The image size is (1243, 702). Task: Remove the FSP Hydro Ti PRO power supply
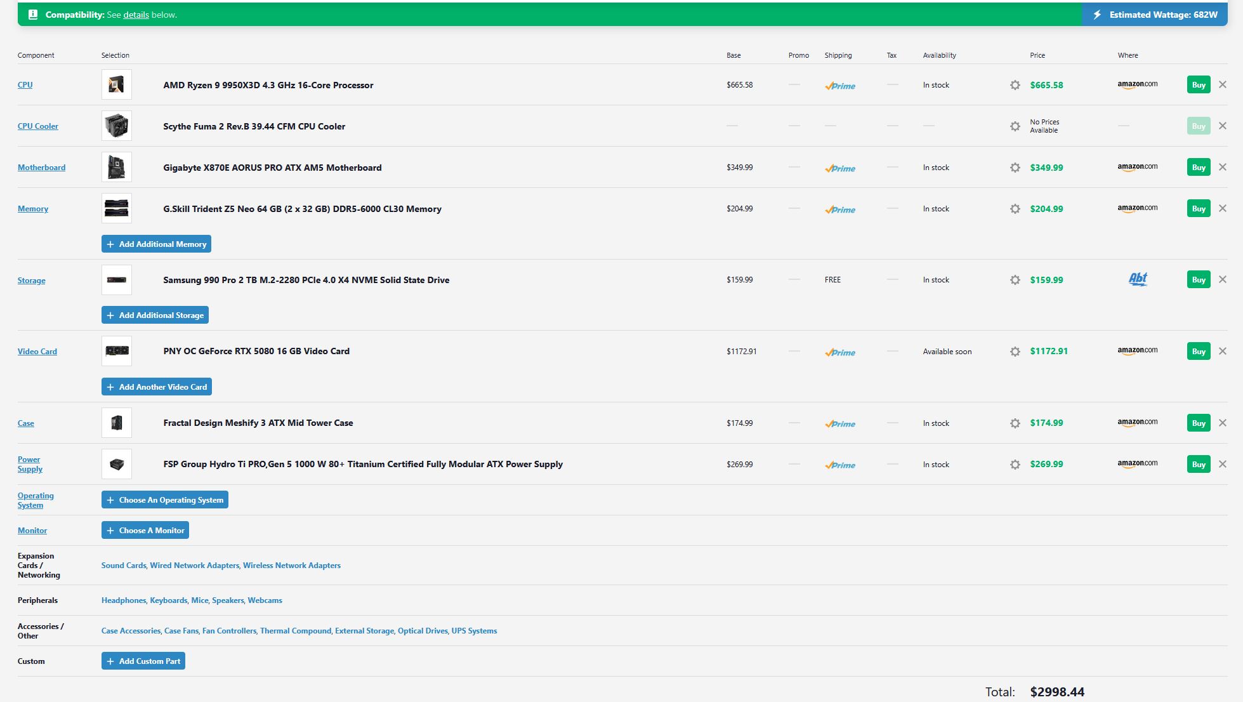click(x=1223, y=464)
